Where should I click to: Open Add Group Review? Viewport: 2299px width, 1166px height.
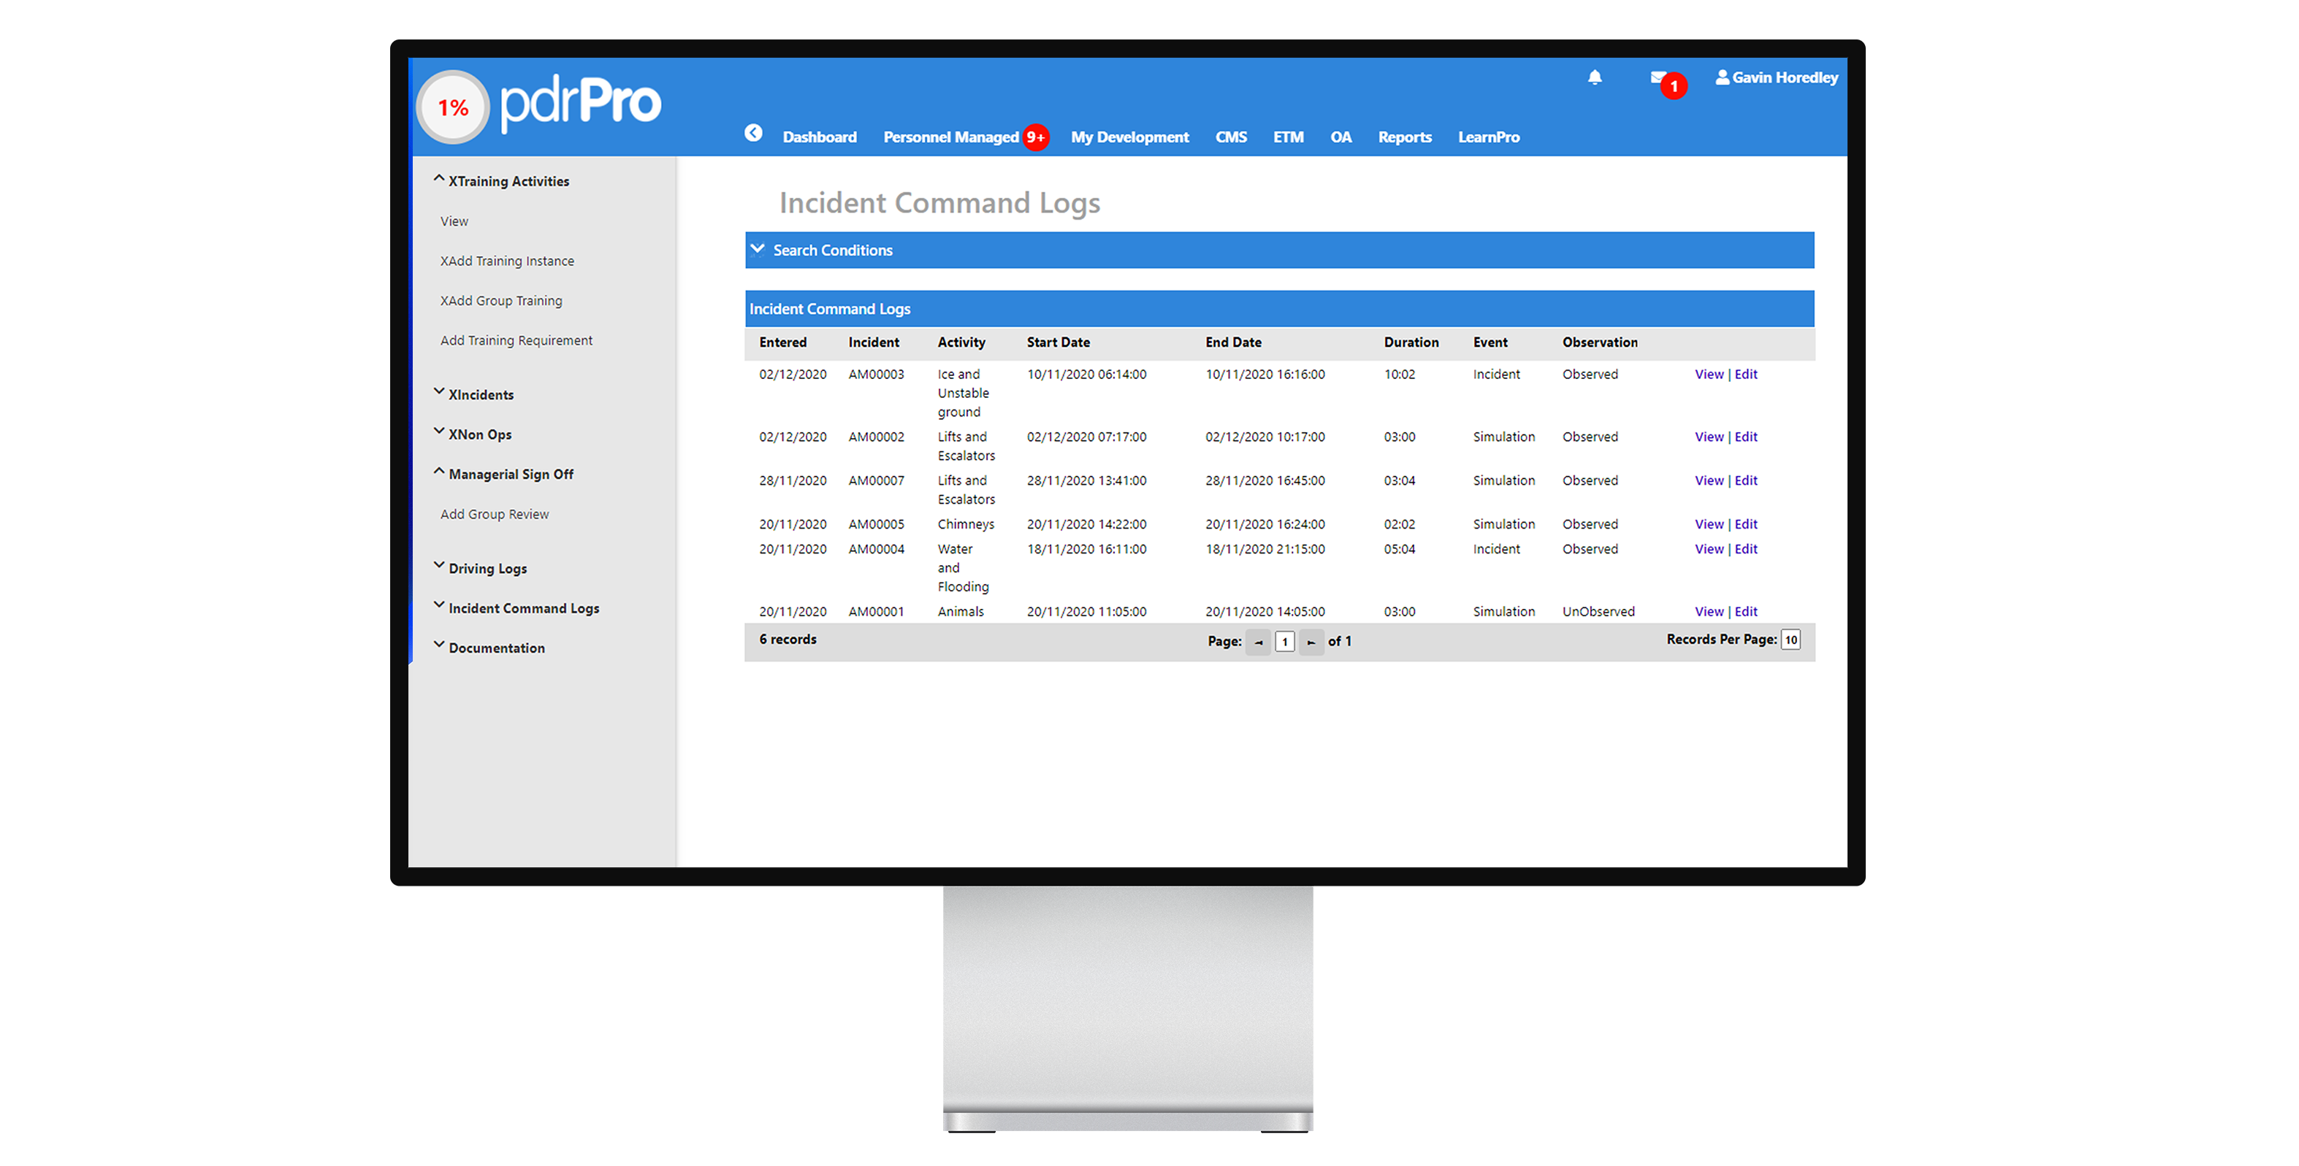[x=495, y=514]
